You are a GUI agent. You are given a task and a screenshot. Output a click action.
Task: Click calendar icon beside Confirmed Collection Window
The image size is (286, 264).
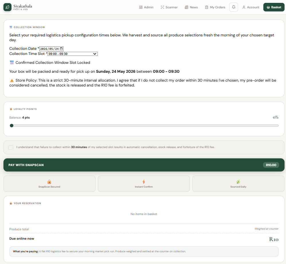click(12, 63)
